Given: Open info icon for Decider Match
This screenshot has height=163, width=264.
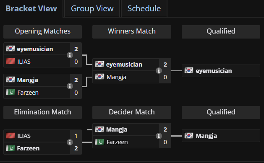Looking at the screenshot, I should click(x=159, y=136).
